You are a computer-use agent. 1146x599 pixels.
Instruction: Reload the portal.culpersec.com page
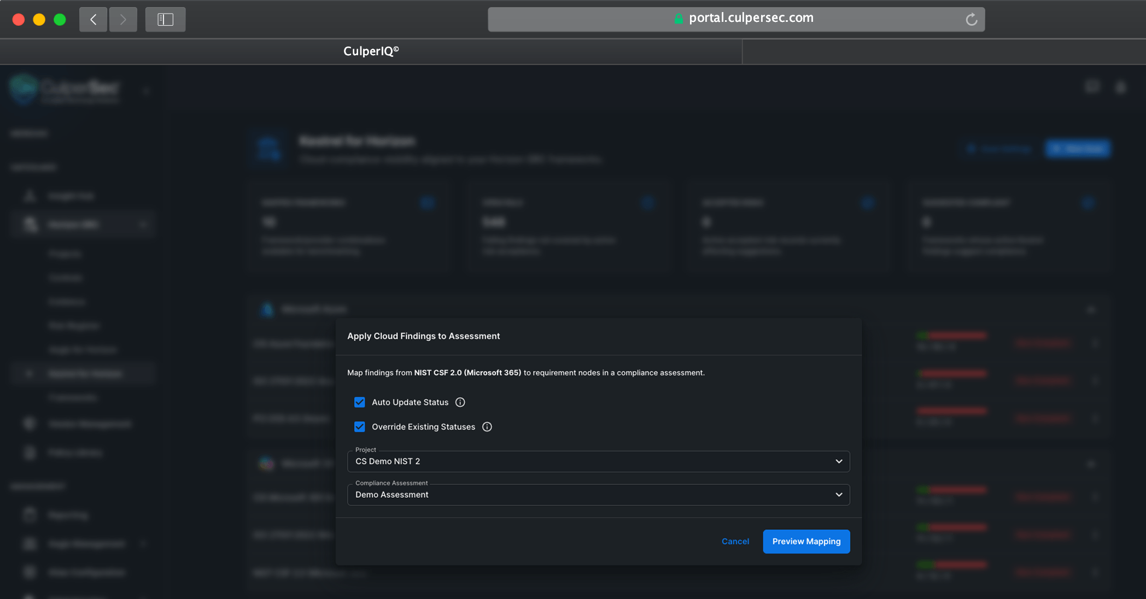click(x=971, y=20)
